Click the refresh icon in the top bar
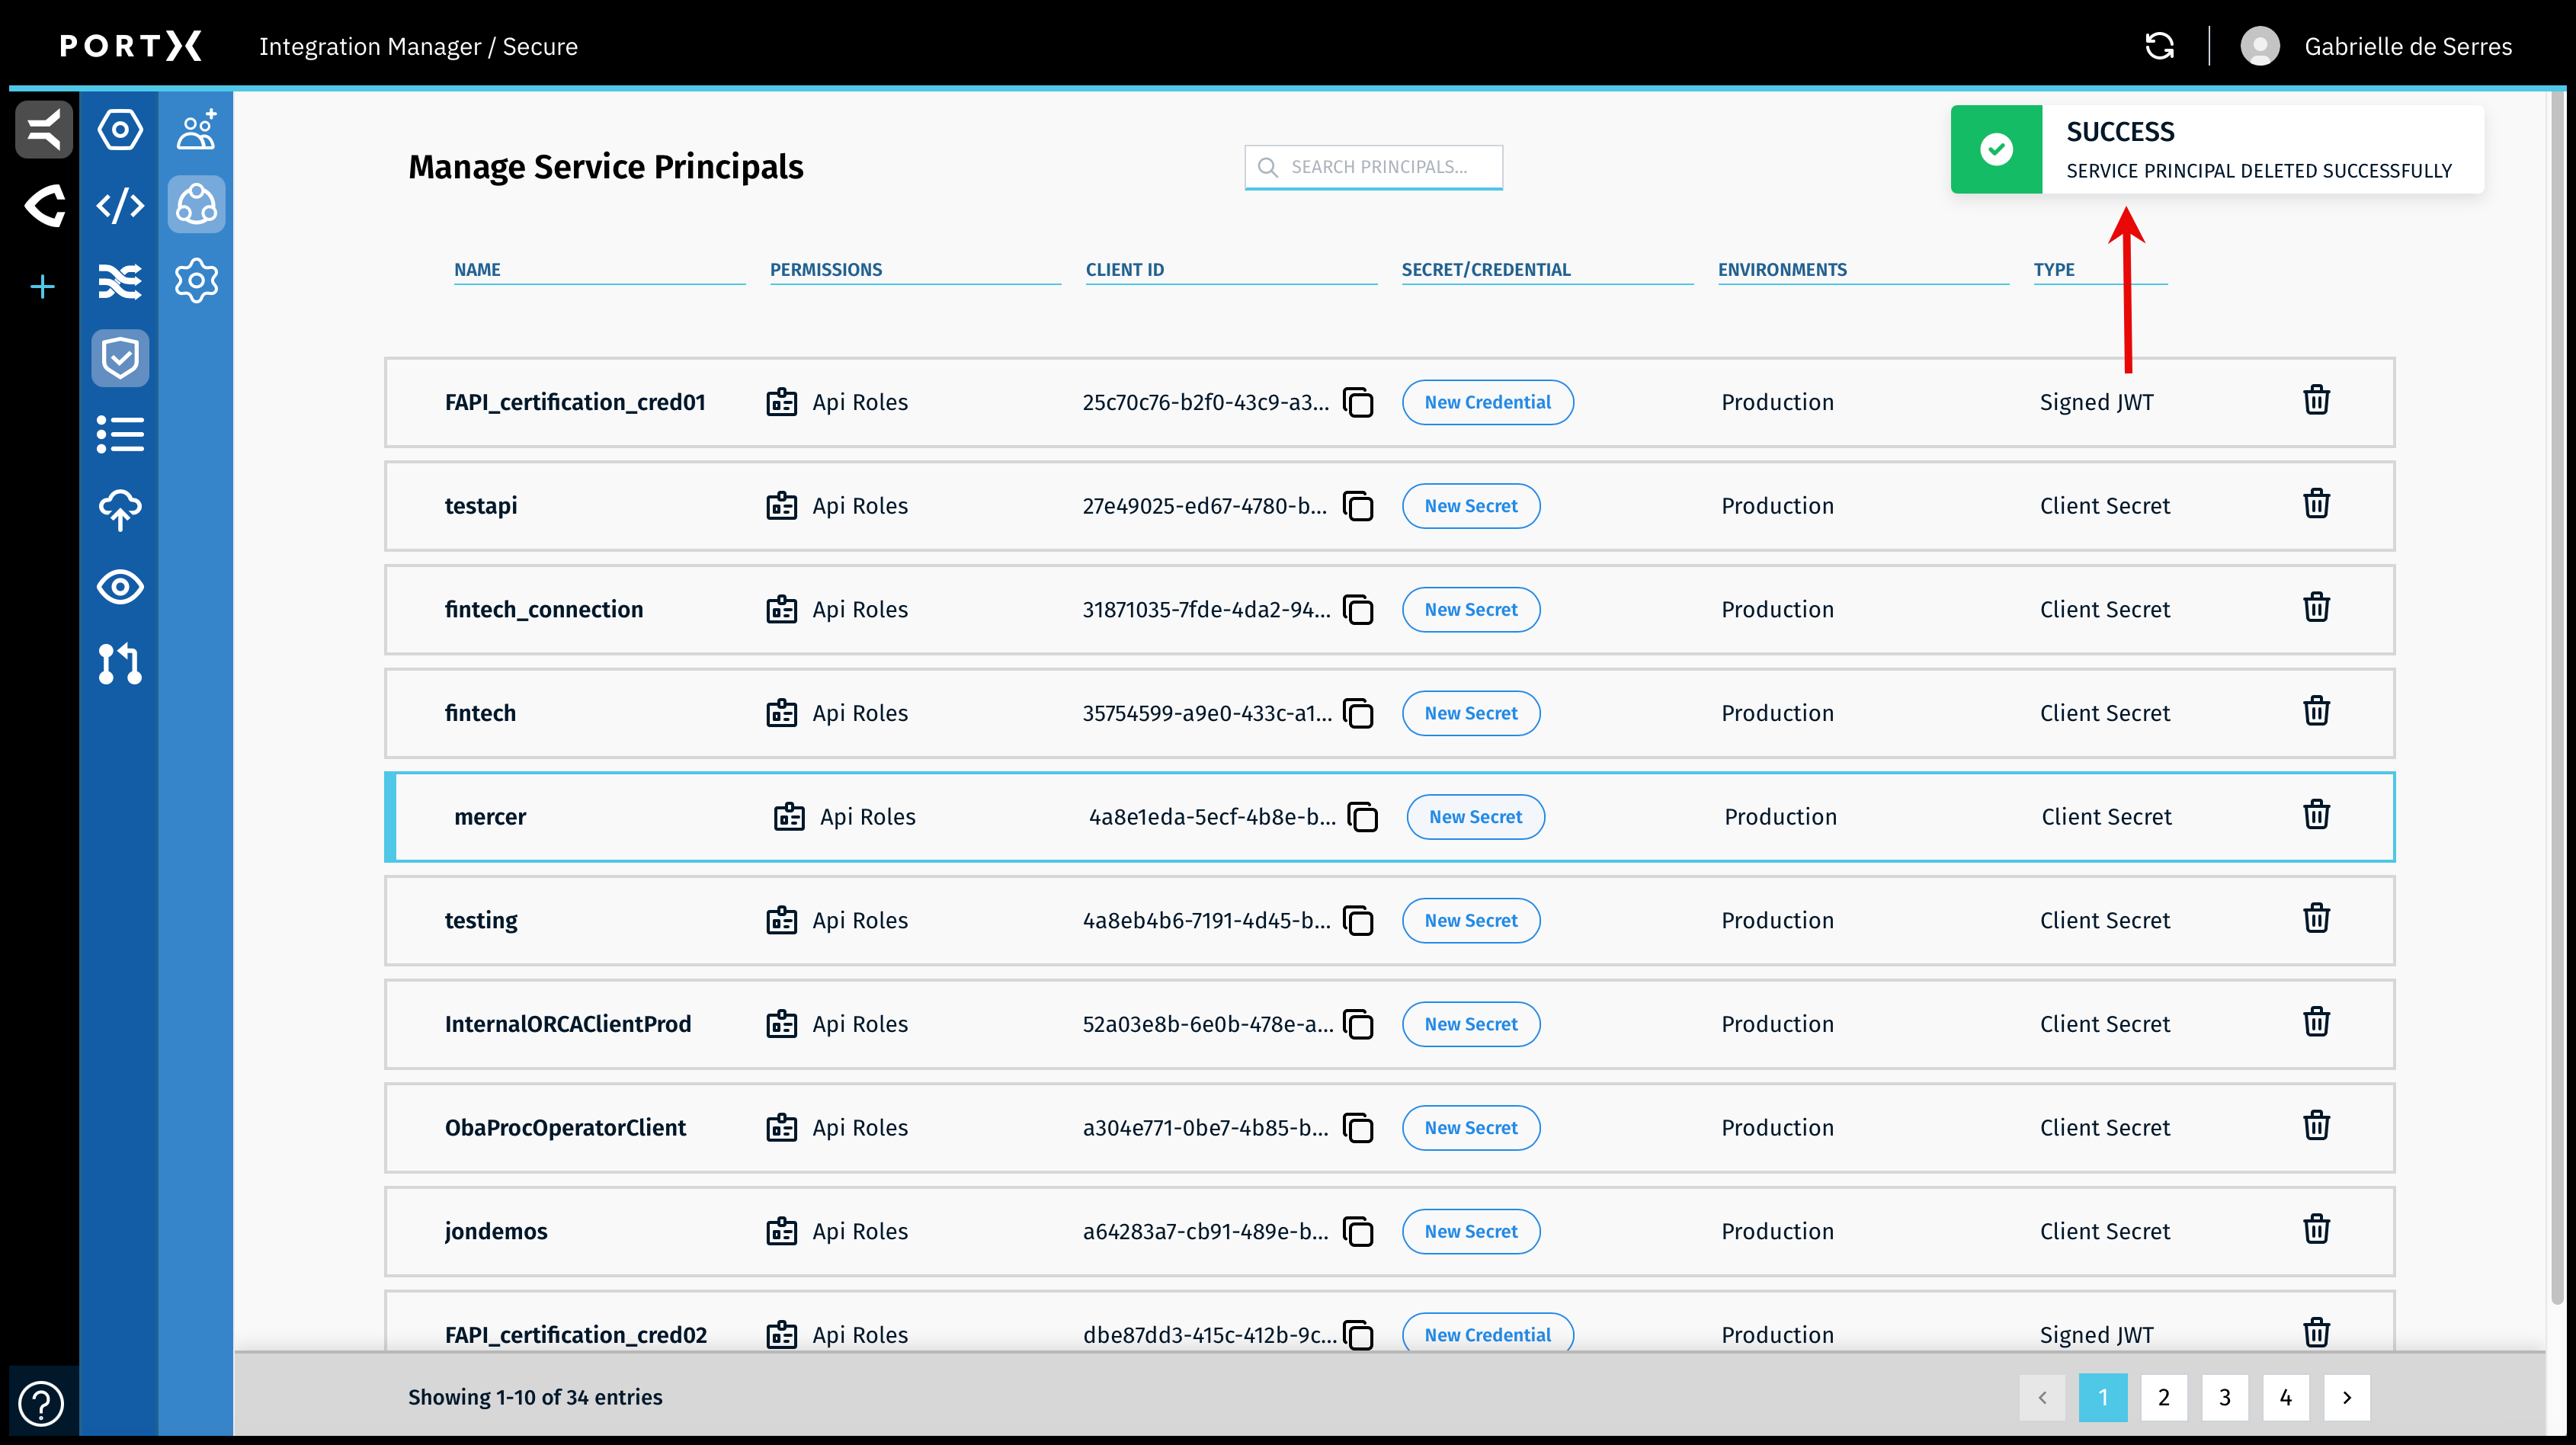The width and height of the screenshot is (2576, 1445). [x=2159, y=46]
